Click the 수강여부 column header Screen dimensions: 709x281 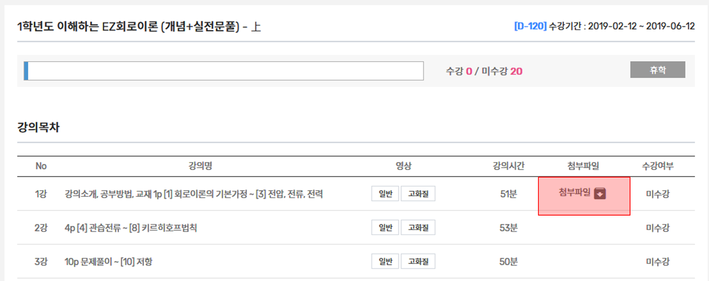[657, 166]
